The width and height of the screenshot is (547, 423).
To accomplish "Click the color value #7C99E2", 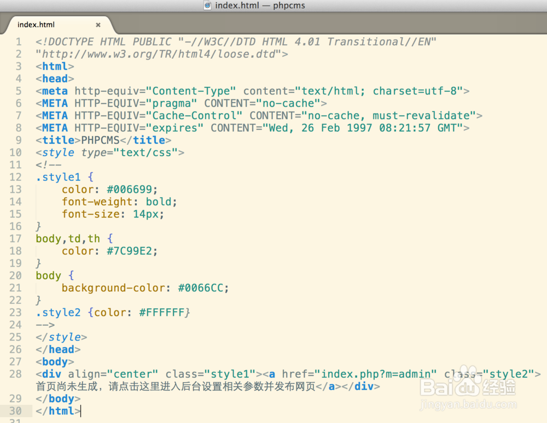I will pos(130,251).
